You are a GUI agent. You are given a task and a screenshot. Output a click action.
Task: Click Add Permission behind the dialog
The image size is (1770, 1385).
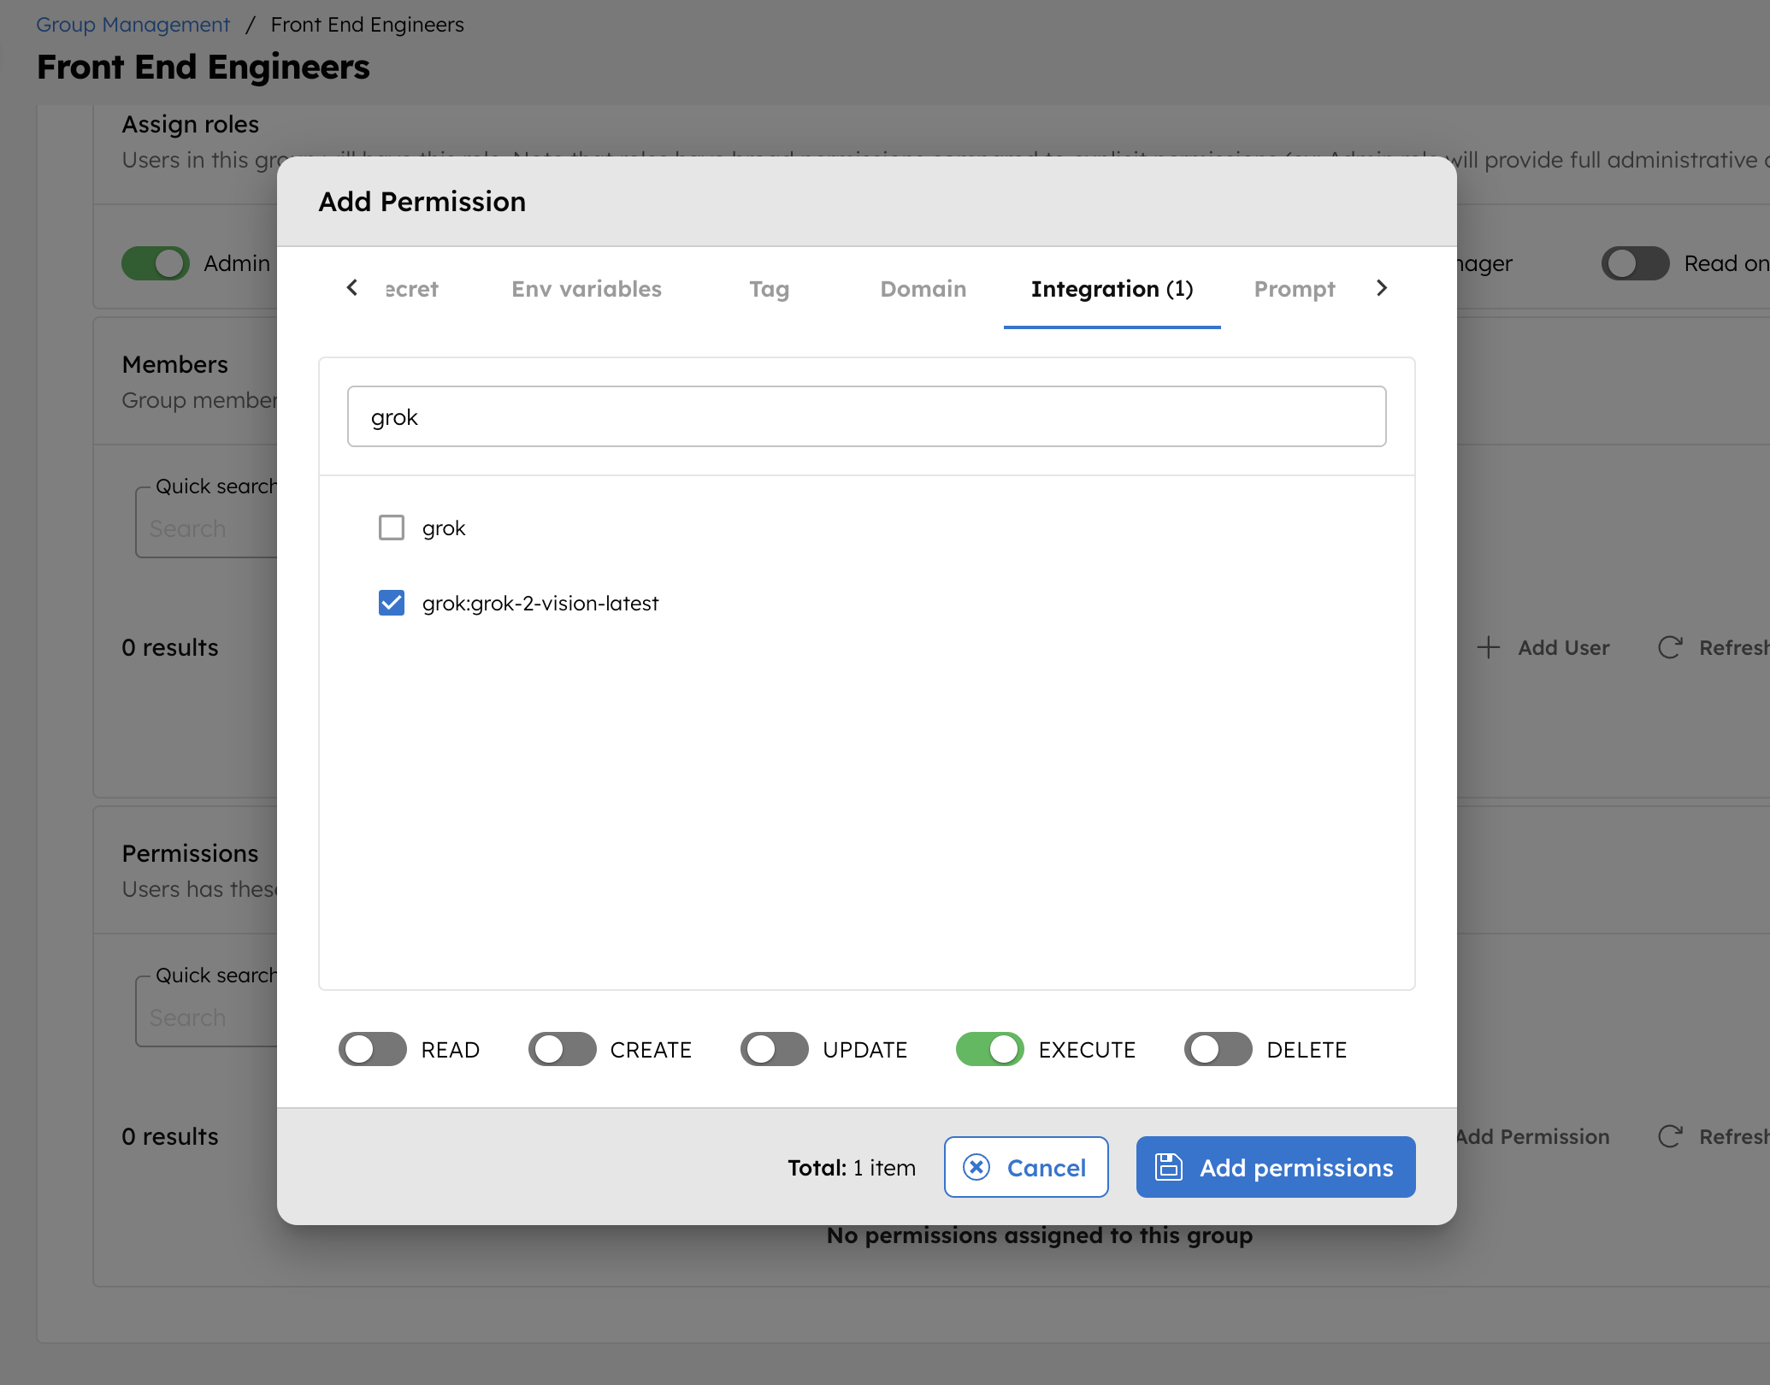pyautogui.click(x=1533, y=1136)
